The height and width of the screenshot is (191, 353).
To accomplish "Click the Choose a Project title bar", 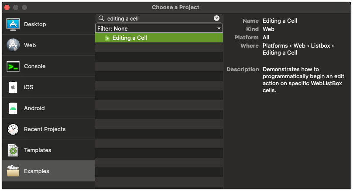I will (x=176, y=7).
